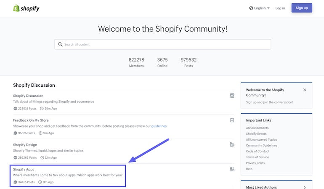324x189 pixels.
Task: Click the apps grid icon beside Shopify Apps
Action: (232, 169)
